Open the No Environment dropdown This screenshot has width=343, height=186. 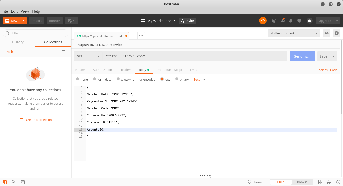coord(294,33)
